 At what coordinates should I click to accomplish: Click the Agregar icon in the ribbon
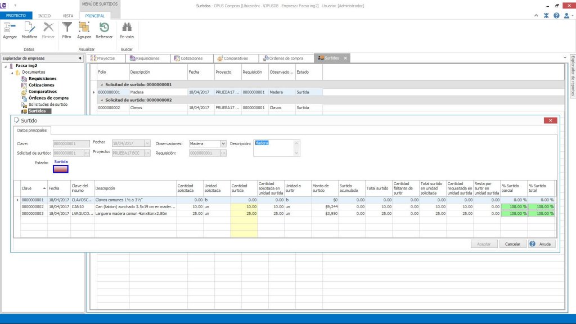tap(10, 28)
